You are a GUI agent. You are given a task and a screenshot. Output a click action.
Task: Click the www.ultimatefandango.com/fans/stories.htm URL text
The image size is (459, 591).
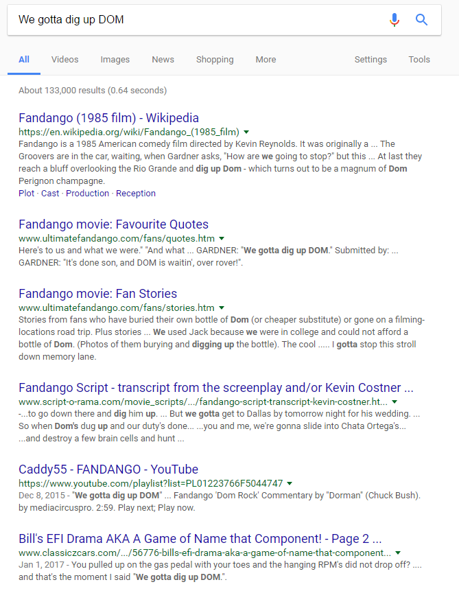click(117, 308)
